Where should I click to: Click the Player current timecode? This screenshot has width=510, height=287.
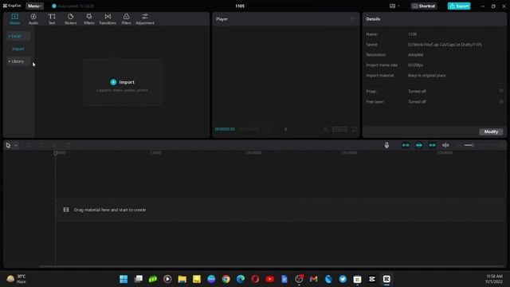[225, 129]
